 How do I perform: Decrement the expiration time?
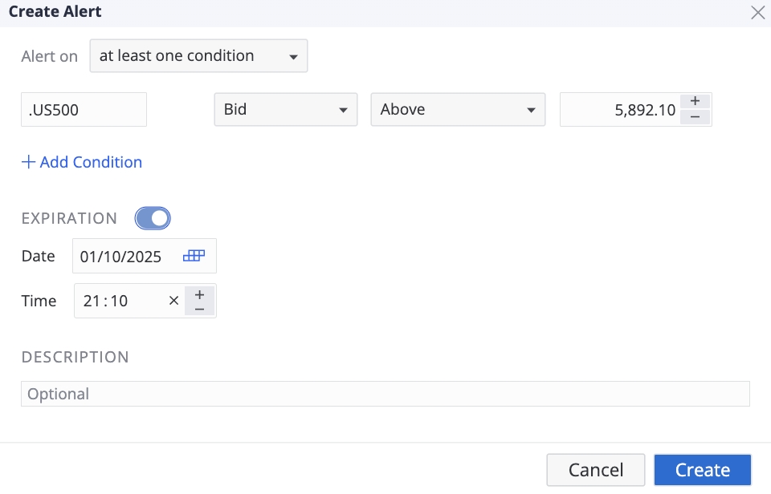point(199,309)
